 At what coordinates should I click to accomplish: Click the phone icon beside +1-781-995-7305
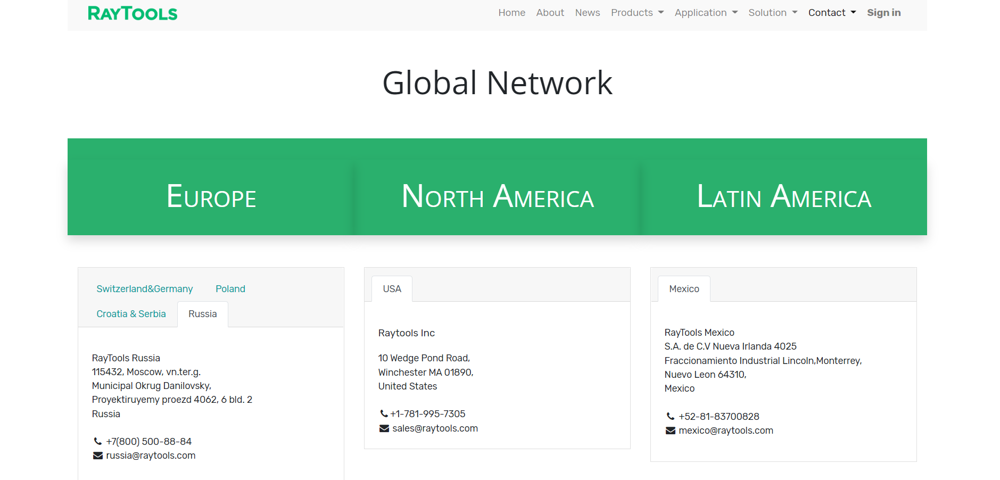click(x=384, y=413)
